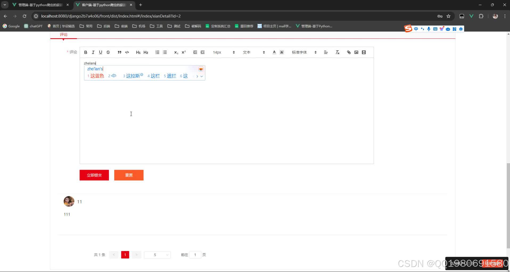Toggle strikethrough formatting in comment editor
Image resolution: width=510 pixels, height=272 pixels.
tap(108, 52)
